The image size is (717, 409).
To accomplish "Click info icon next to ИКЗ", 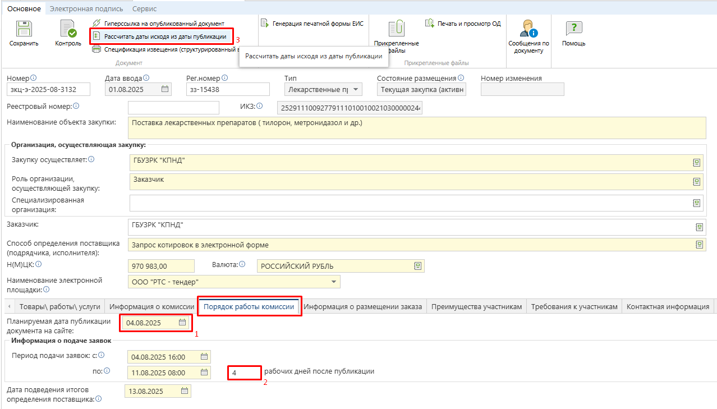I will coord(259,105).
